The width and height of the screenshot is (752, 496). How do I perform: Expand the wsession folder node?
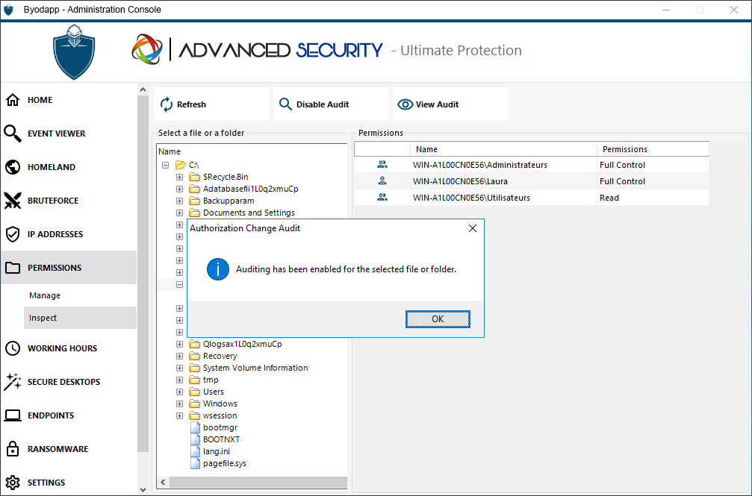pos(179,416)
